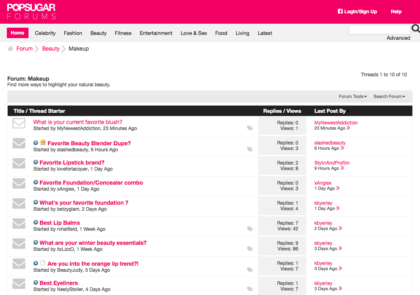Click the envelope icon for Foundation/Concealer combo thread
420x295 pixels.
[19, 183]
